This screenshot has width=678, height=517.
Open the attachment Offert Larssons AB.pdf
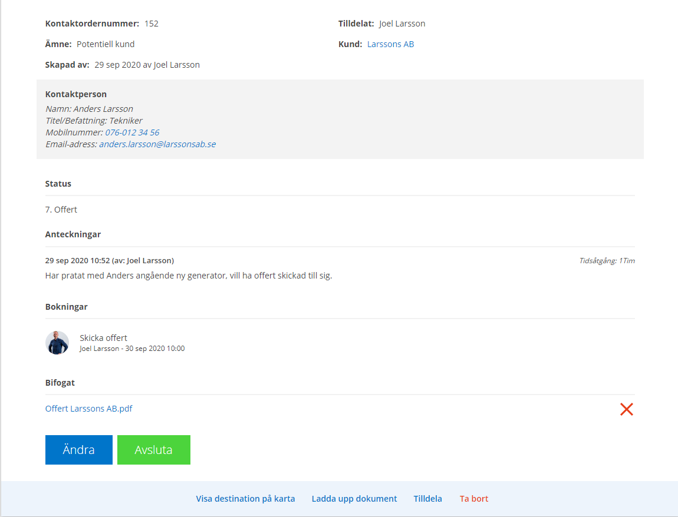pyautogui.click(x=88, y=409)
